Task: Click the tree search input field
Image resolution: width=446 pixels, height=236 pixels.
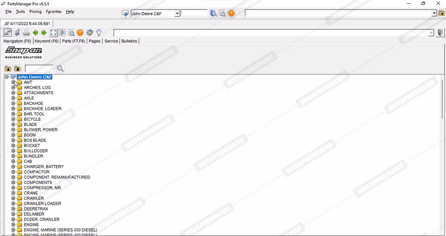Action: (x=39, y=69)
